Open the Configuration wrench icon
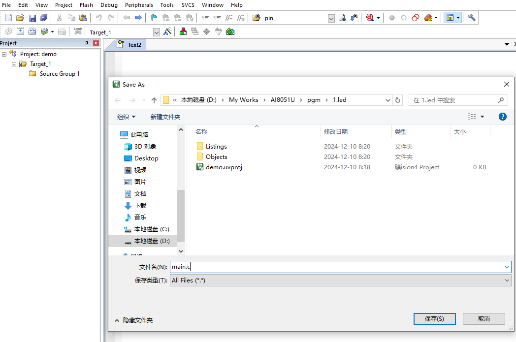This screenshot has height=342, width=516. click(x=472, y=18)
